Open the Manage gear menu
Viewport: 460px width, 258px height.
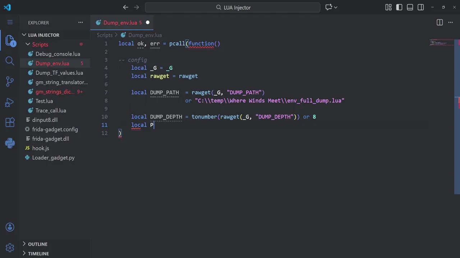coord(10,248)
